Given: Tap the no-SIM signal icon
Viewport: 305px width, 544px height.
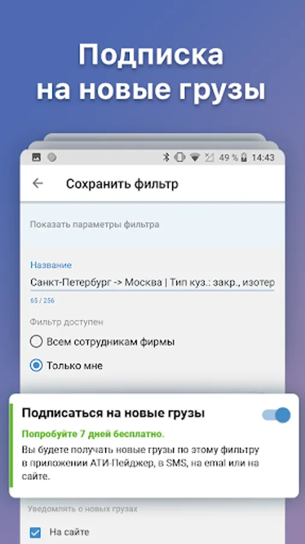Looking at the screenshot, I should tap(209, 158).
